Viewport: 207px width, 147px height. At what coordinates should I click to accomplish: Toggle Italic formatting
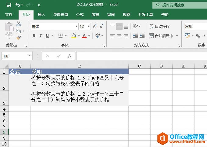pyautogui.click(x=41, y=36)
